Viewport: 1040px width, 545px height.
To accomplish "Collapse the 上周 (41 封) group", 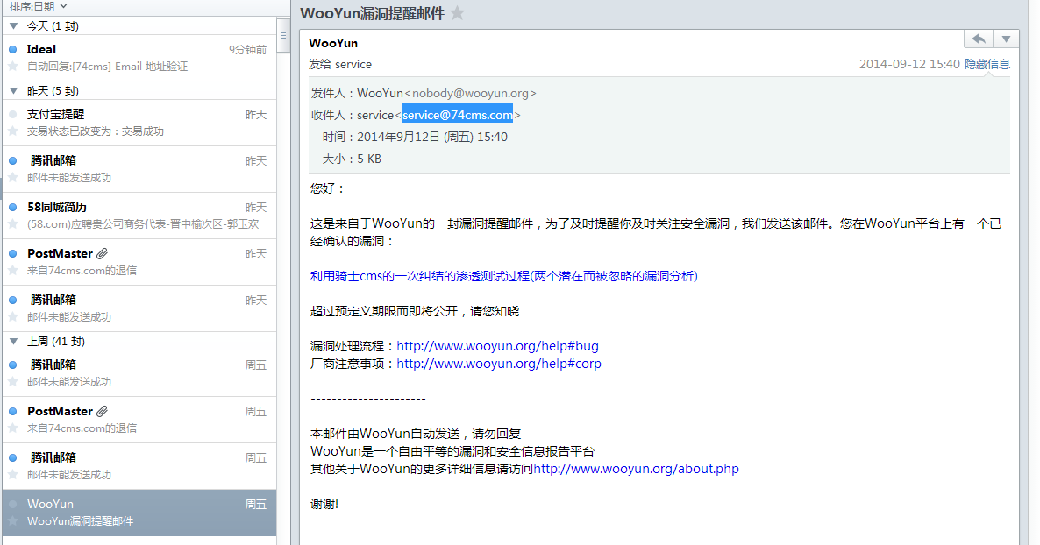I will point(13,342).
